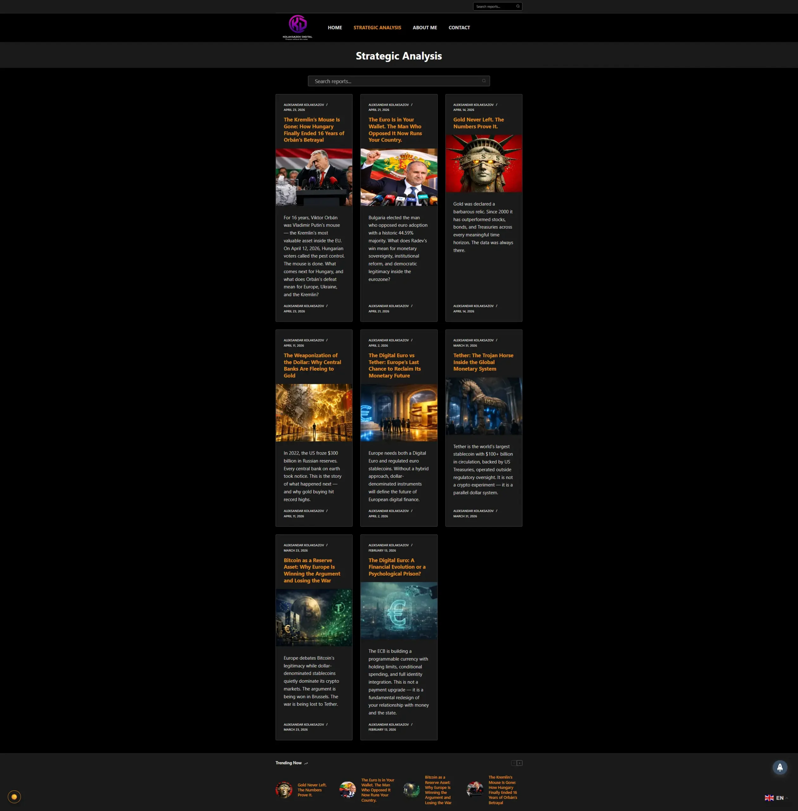Open The Digital Euro vs Tether article title
The image size is (798, 811).
(x=394, y=366)
